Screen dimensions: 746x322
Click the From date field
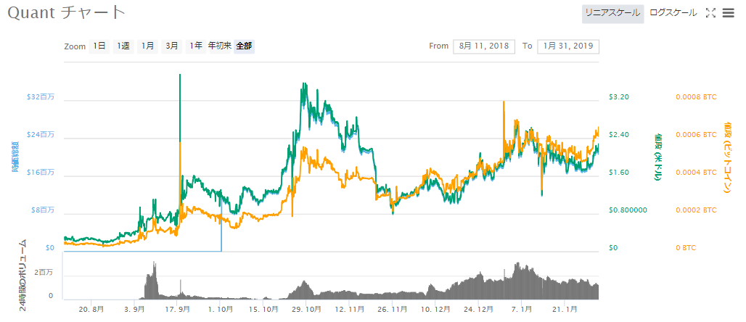pos(483,46)
